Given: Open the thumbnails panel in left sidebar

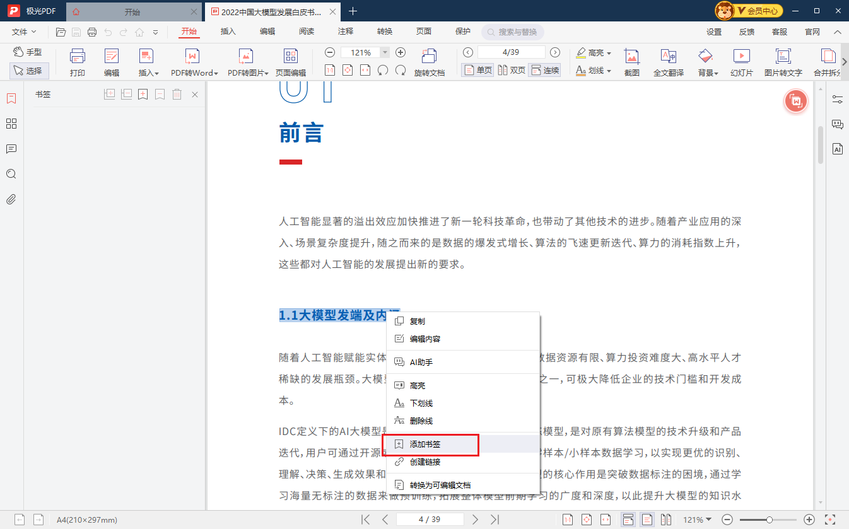Looking at the screenshot, I should pos(11,124).
